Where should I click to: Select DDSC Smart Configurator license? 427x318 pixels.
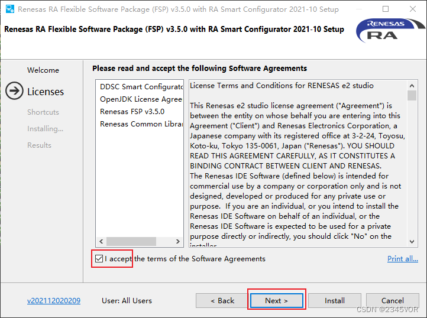(141, 86)
